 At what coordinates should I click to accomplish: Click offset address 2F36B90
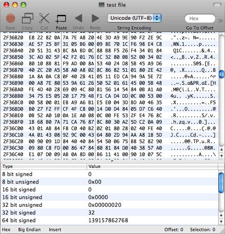[x=13, y=83]
